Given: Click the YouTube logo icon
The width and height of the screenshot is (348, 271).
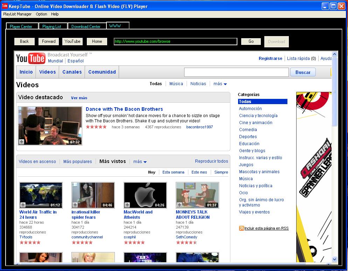Looking at the screenshot, I should pos(30,59).
